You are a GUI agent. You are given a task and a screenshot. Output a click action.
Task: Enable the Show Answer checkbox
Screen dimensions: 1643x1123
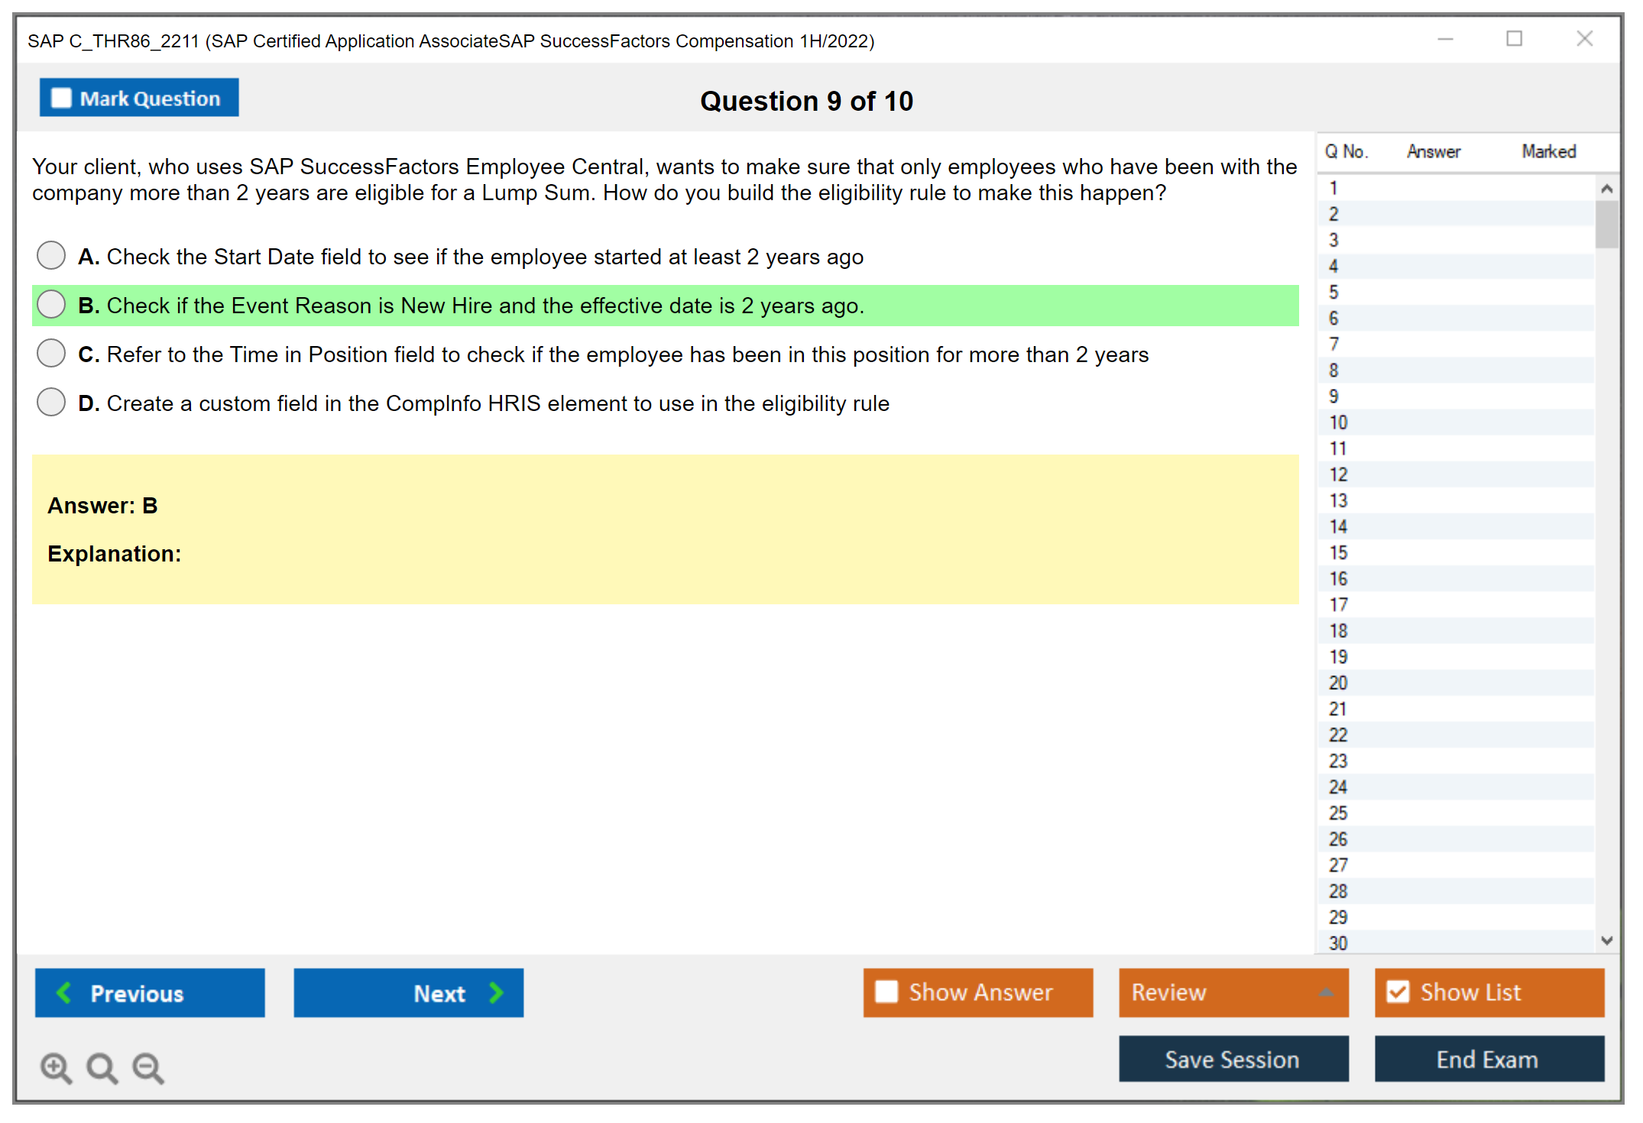886,992
